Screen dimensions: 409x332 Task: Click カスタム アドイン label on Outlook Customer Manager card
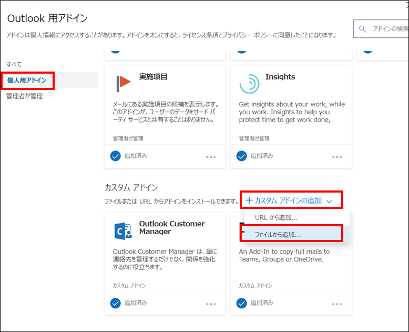click(129, 286)
